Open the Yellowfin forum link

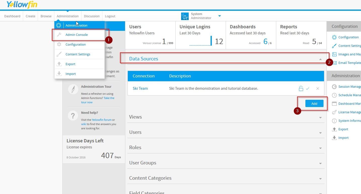[x=102, y=120]
